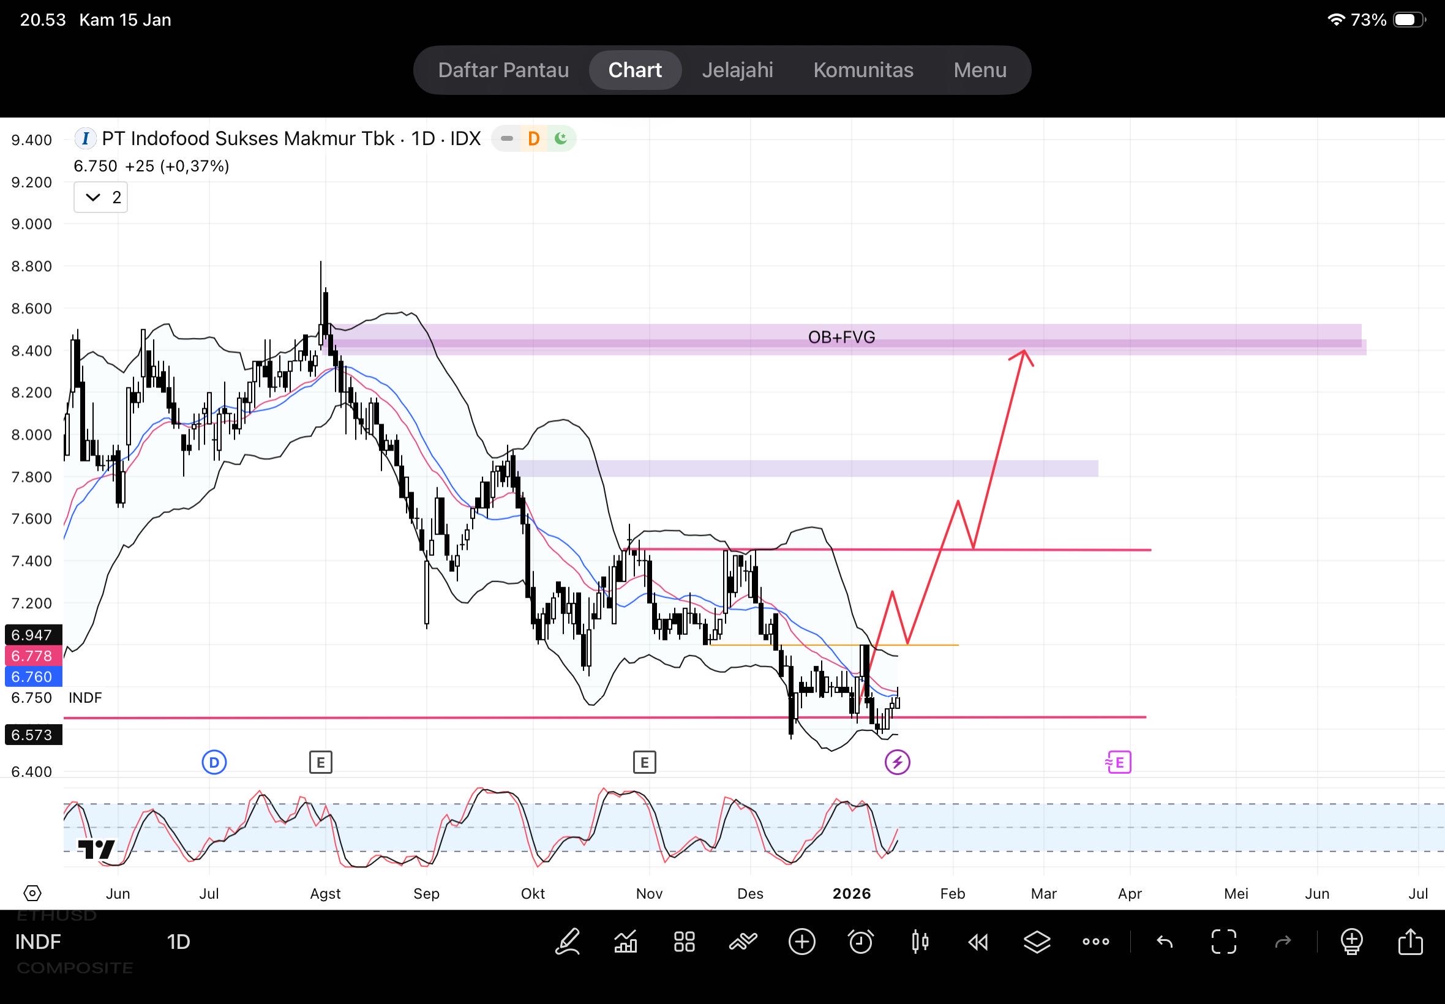Open the compare symbols icon
Screen dimensions: 1445x1004
pos(743,942)
